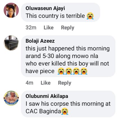Click the name Olubunmi Akilapa

(47, 96)
